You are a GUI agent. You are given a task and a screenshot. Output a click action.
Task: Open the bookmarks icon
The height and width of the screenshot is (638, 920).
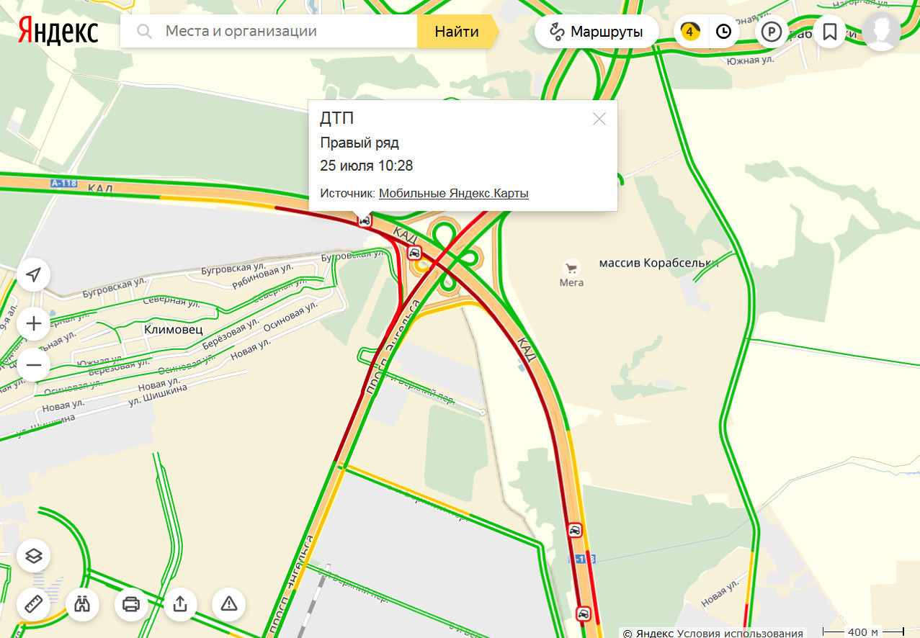click(829, 32)
